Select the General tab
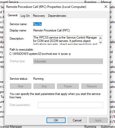The image size is (115, 128). coord(13,15)
